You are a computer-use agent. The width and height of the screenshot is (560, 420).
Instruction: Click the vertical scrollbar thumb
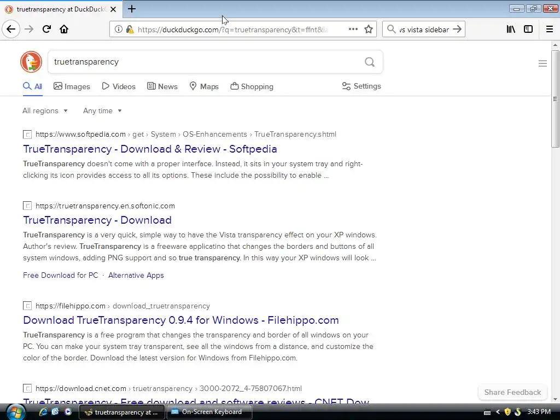555,99
